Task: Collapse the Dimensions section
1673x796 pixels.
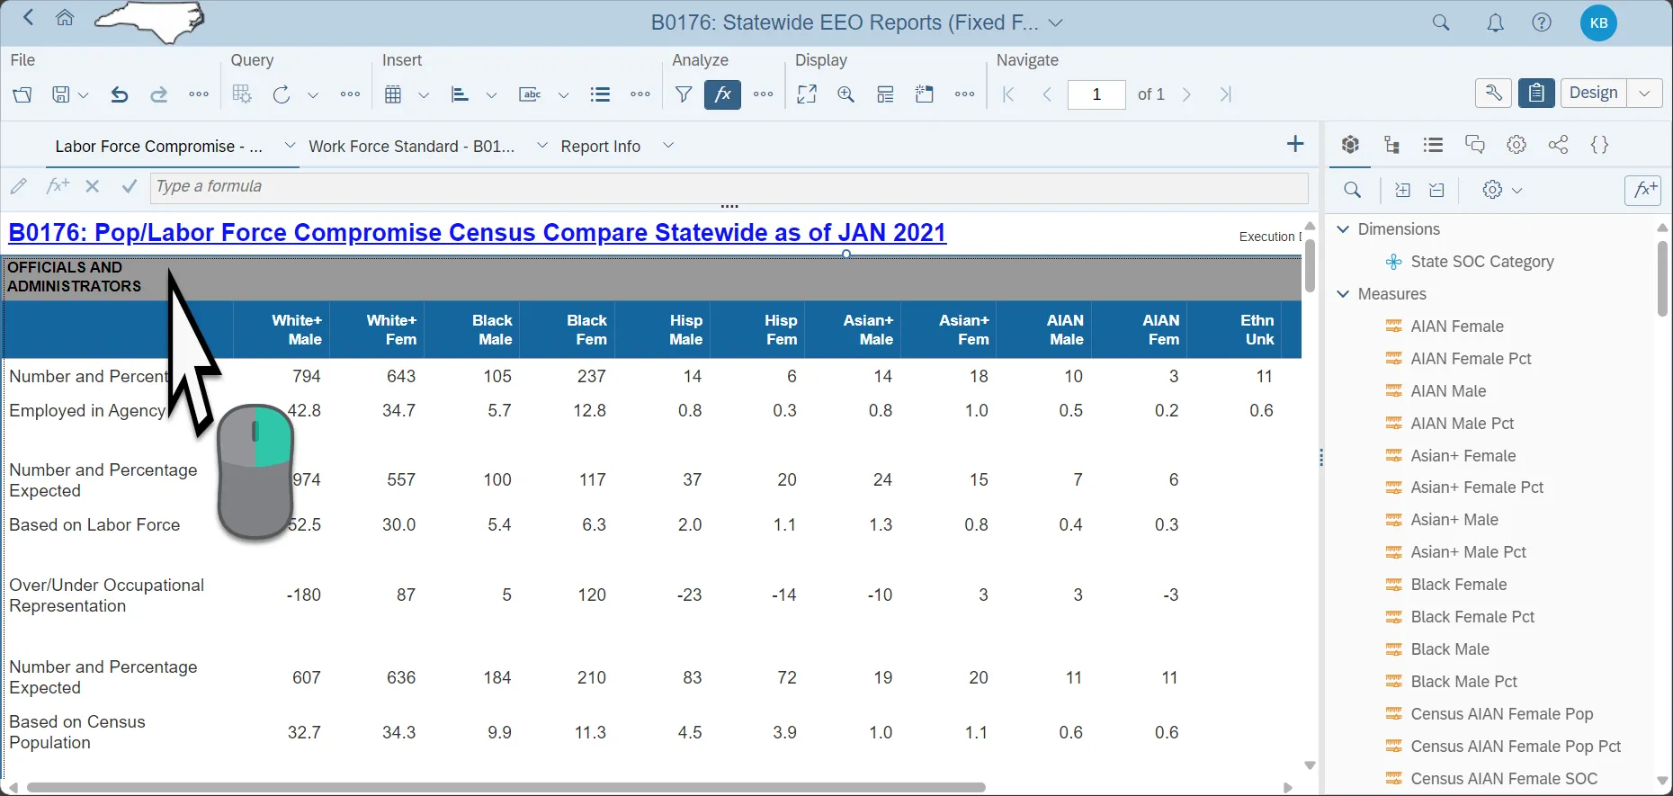Action: [1344, 229]
